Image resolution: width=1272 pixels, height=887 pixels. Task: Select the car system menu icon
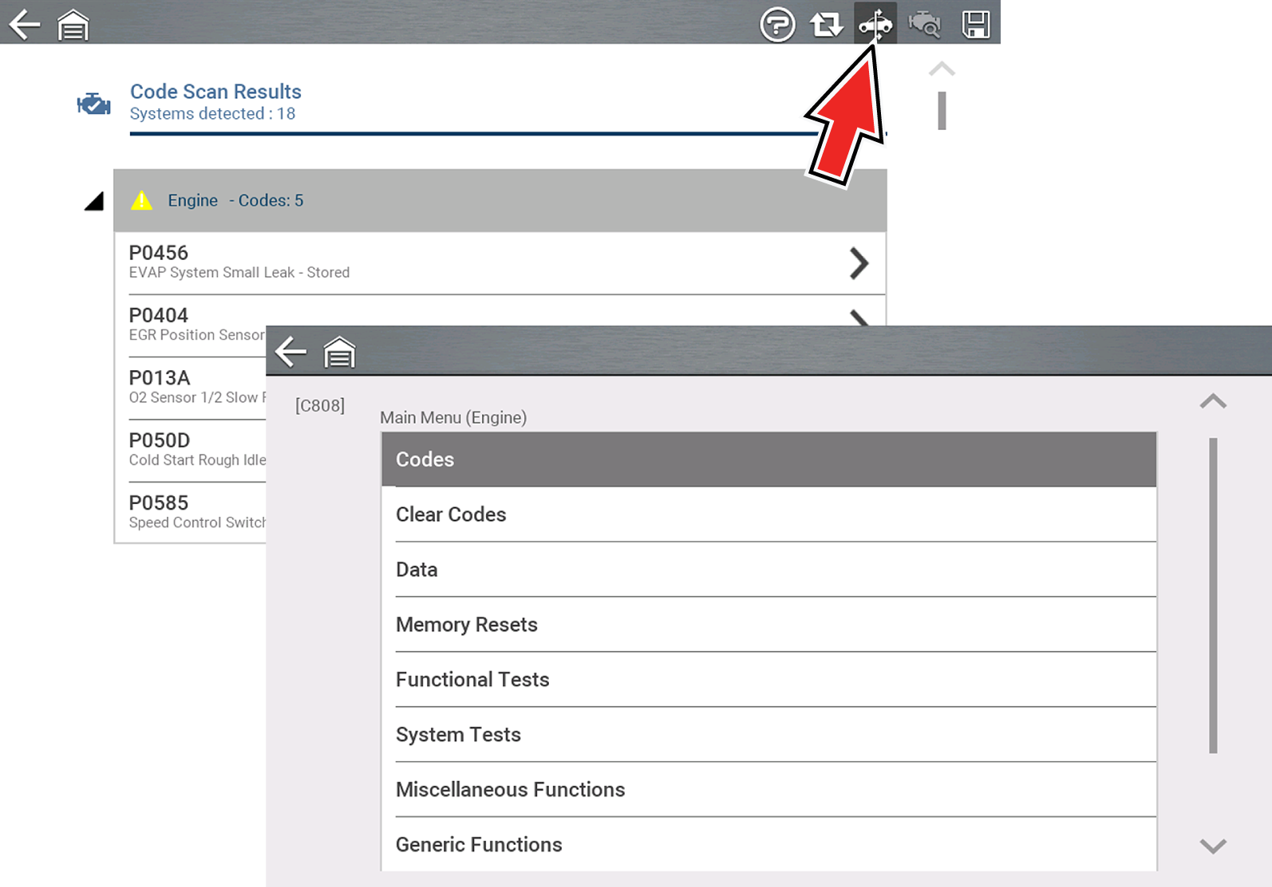pos(875,24)
